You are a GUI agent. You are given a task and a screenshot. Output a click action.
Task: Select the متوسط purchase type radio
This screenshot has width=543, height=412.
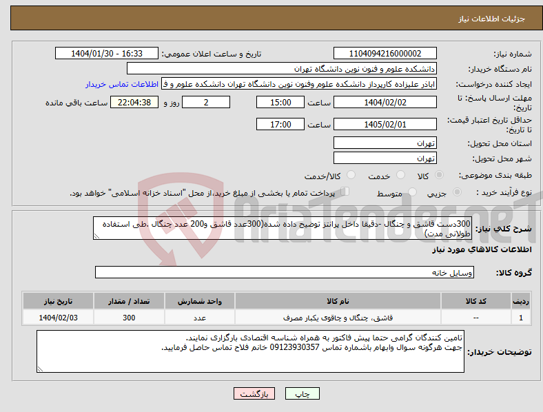[x=413, y=192]
